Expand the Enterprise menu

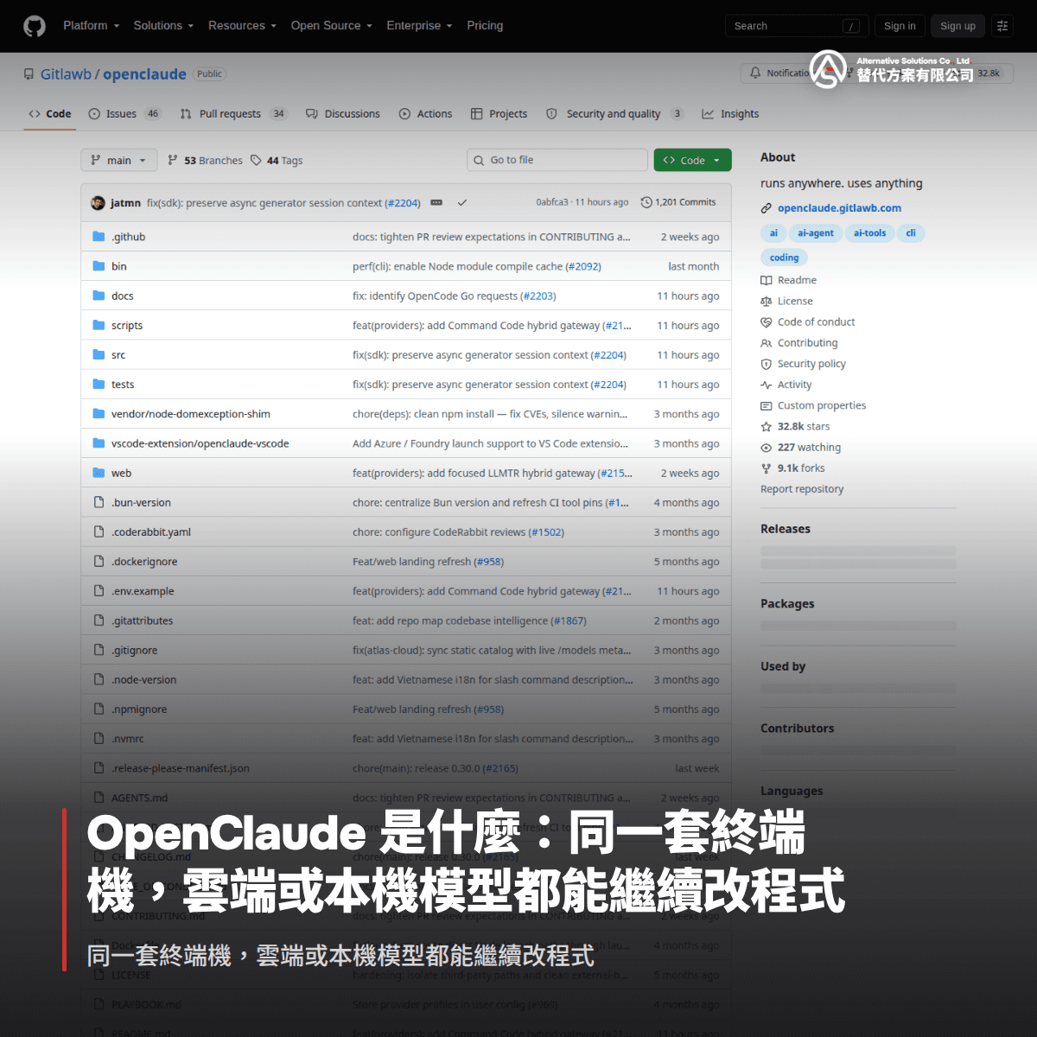point(419,26)
